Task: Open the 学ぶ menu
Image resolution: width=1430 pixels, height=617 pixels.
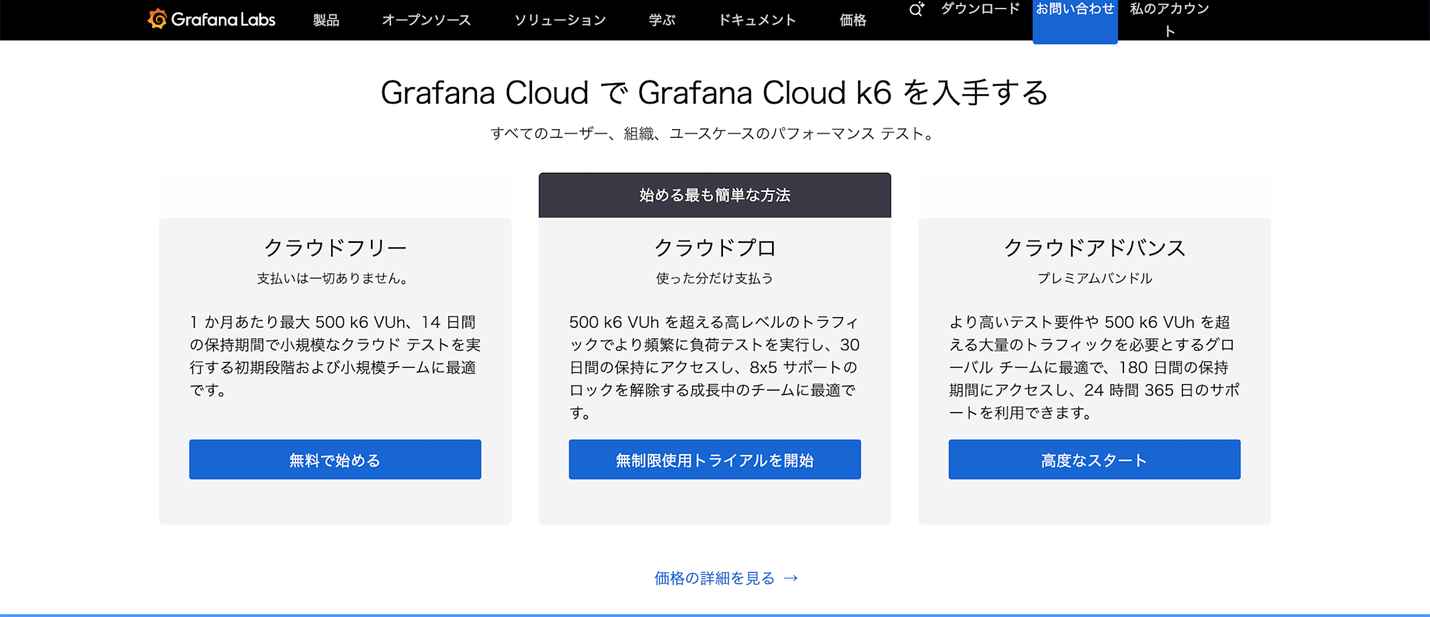Action: [662, 20]
